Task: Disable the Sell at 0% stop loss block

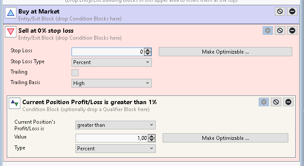Action: [280, 30]
